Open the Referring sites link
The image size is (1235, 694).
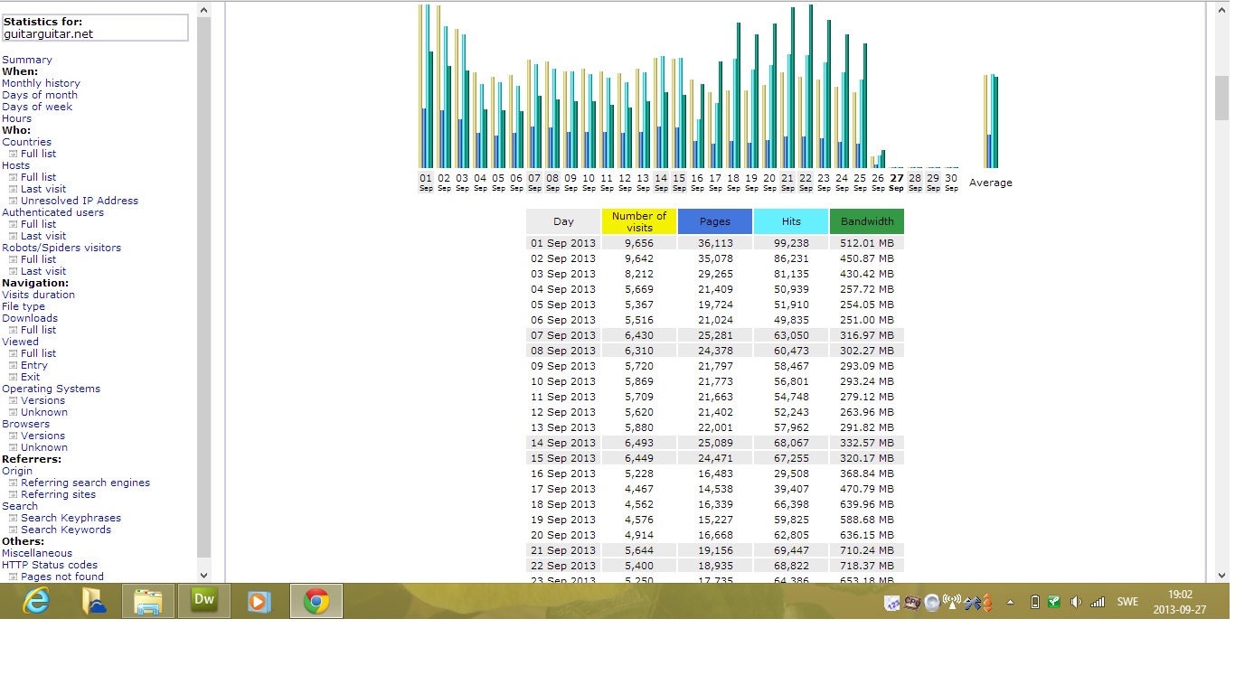(58, 494)
